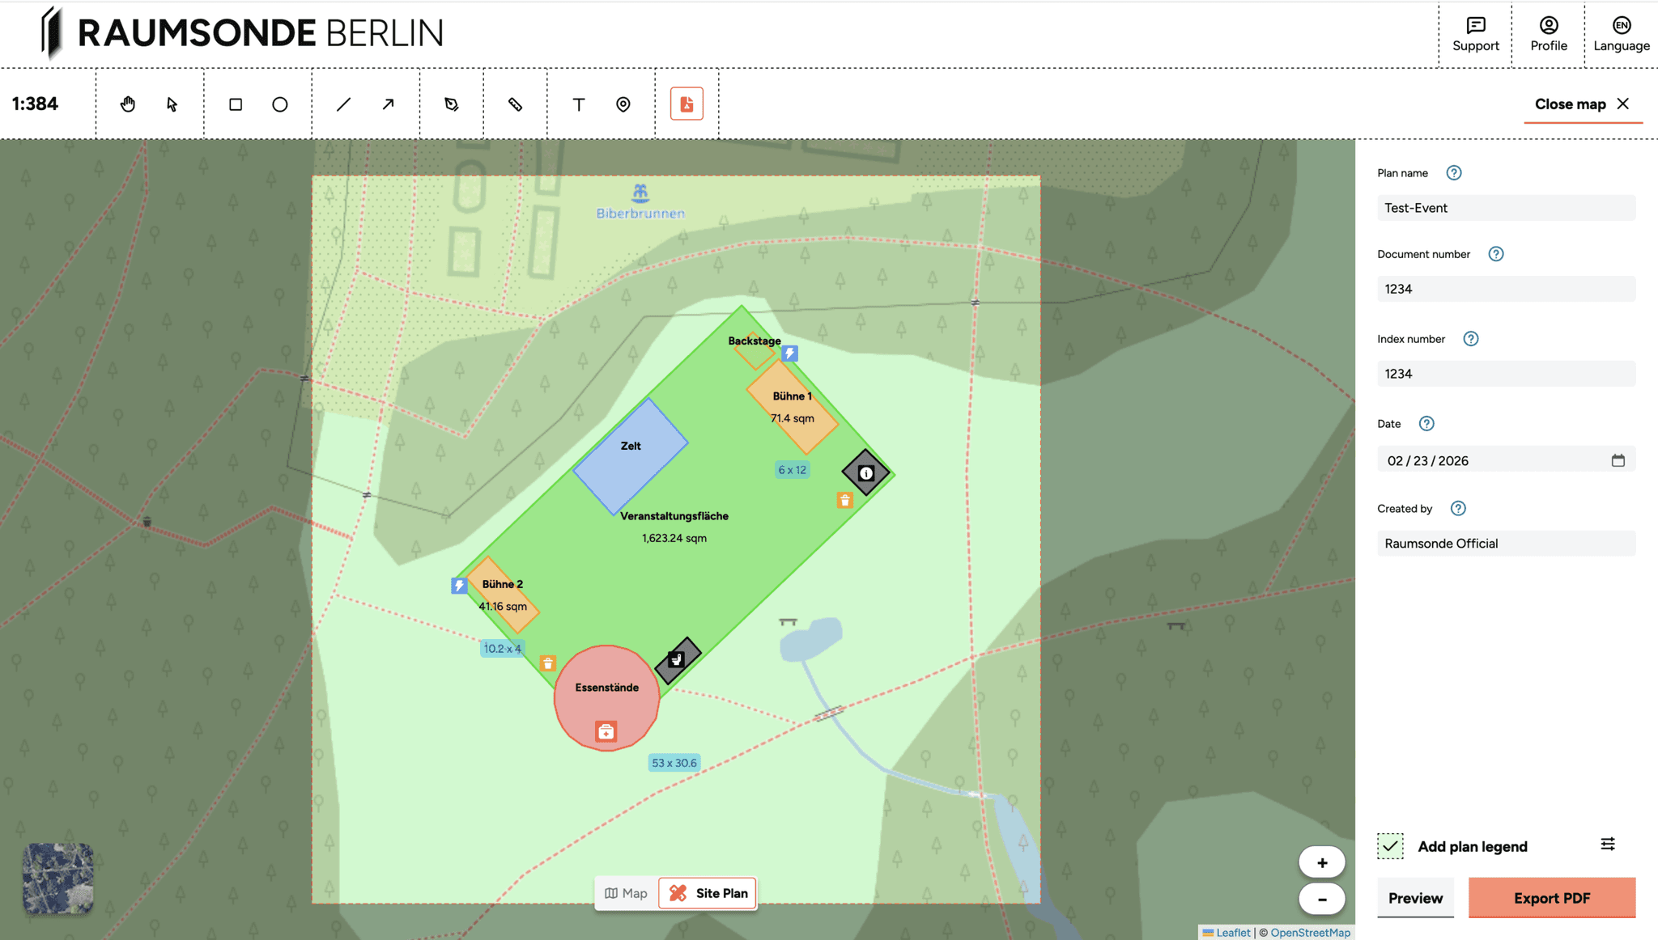The image size is (1658, 940).
Task: Activate the pen drawing tool
Action: [451, 104]
